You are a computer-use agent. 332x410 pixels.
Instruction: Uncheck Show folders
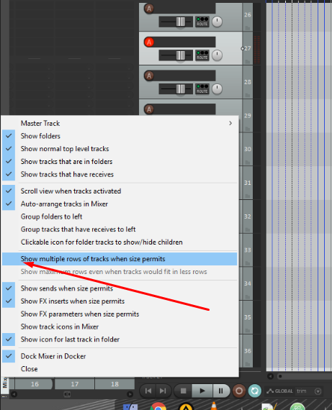[120, 136]
